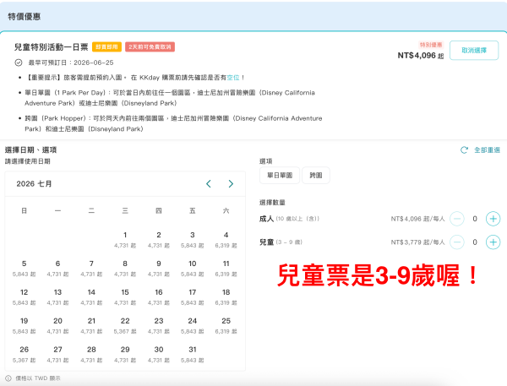Go to previous month in calendar
The width and height of the screenshot is (507, 386).
[209, 184]
